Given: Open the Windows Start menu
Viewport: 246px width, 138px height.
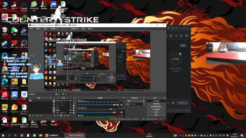Looking at the screenshot, I should [3, 135].
